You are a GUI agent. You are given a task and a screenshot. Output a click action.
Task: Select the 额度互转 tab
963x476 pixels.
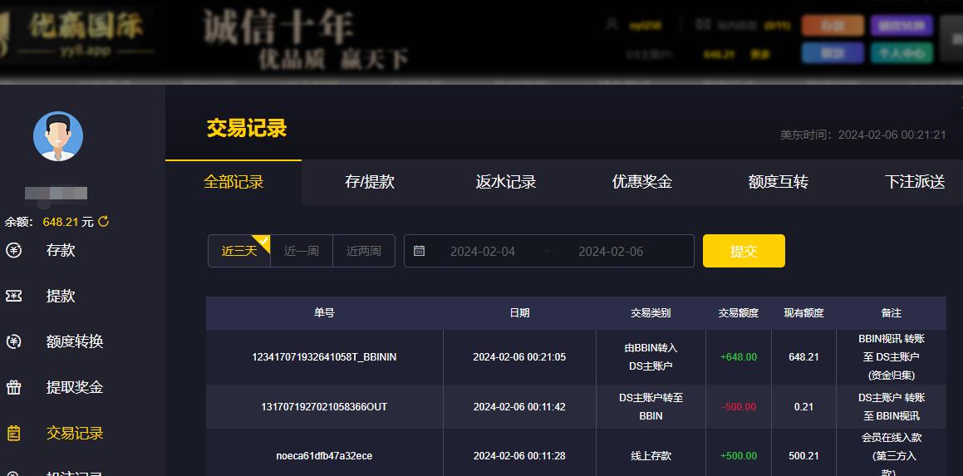pyautogui.click(x=779, y=182)
